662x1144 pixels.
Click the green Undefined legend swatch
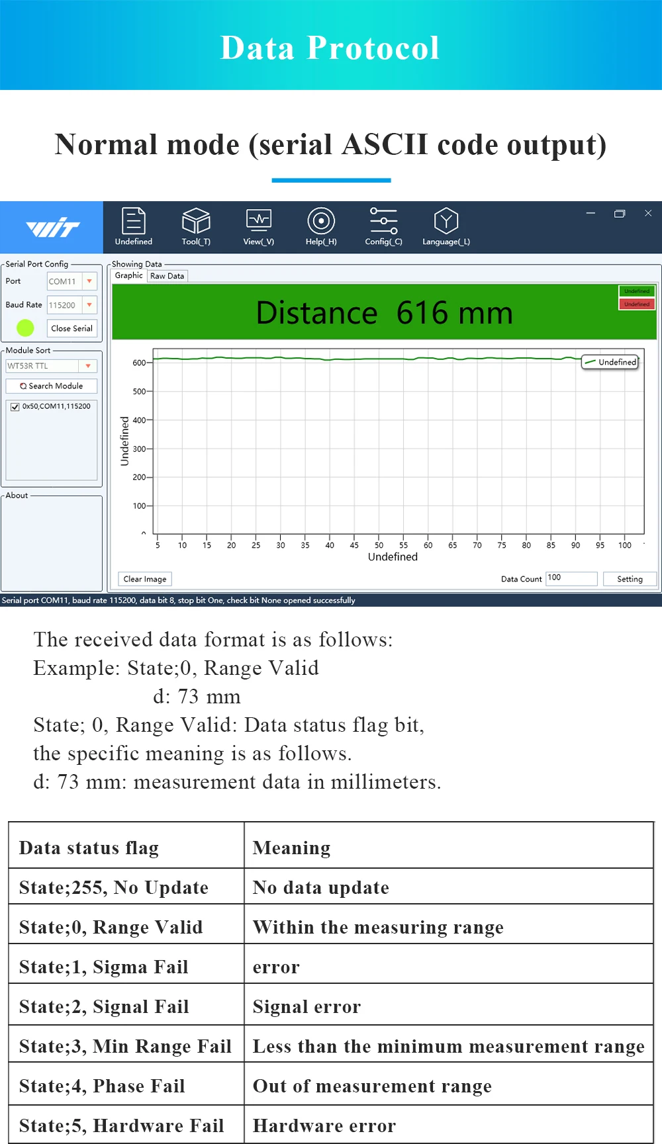(637, 291)
